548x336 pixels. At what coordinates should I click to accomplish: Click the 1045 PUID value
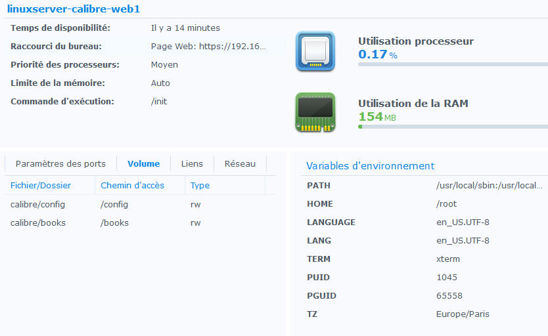coord(447,278)
